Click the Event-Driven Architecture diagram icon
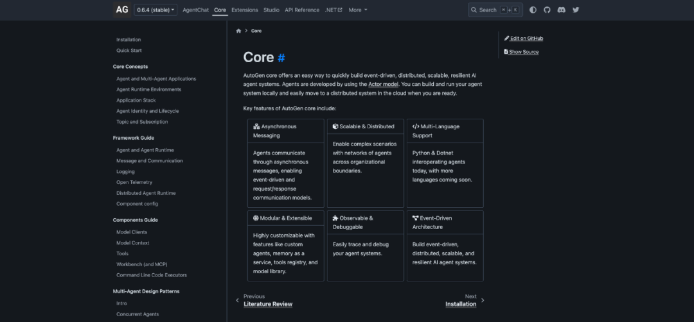 point(415,218)
